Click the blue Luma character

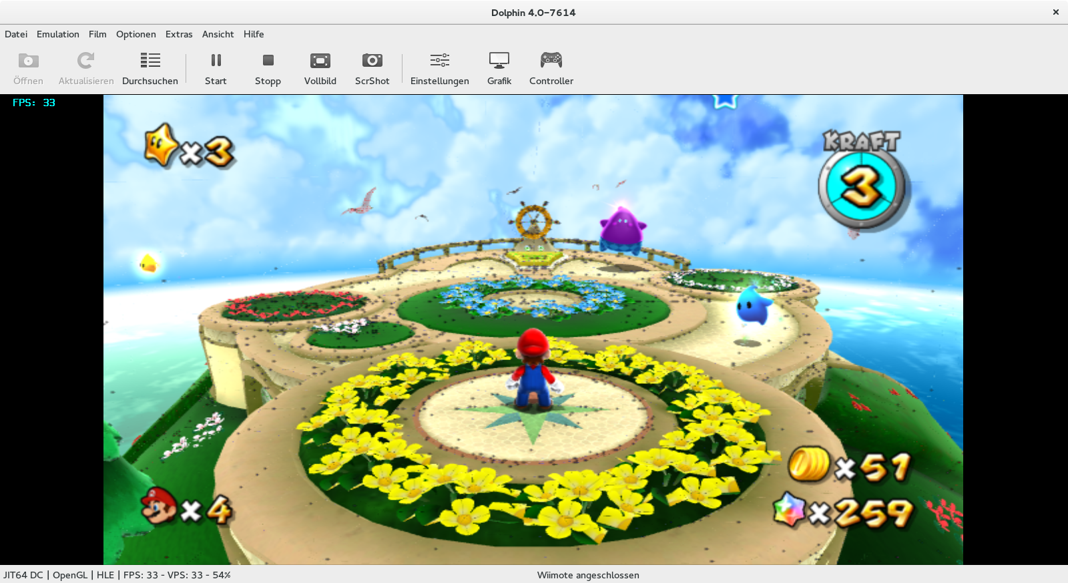[x=752, y=306]
